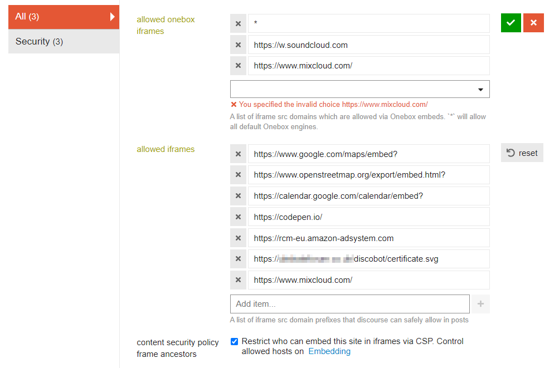
Task: Click the * value in onebox iframes
Action: [x=368, y=23]
